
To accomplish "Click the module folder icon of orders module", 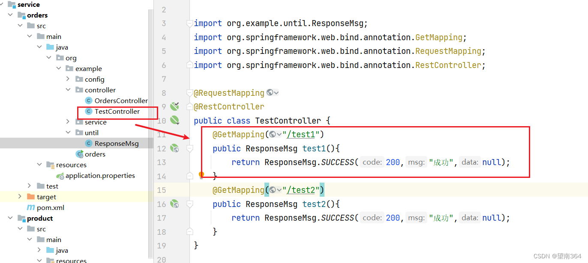I will click(x=21, y=15).
